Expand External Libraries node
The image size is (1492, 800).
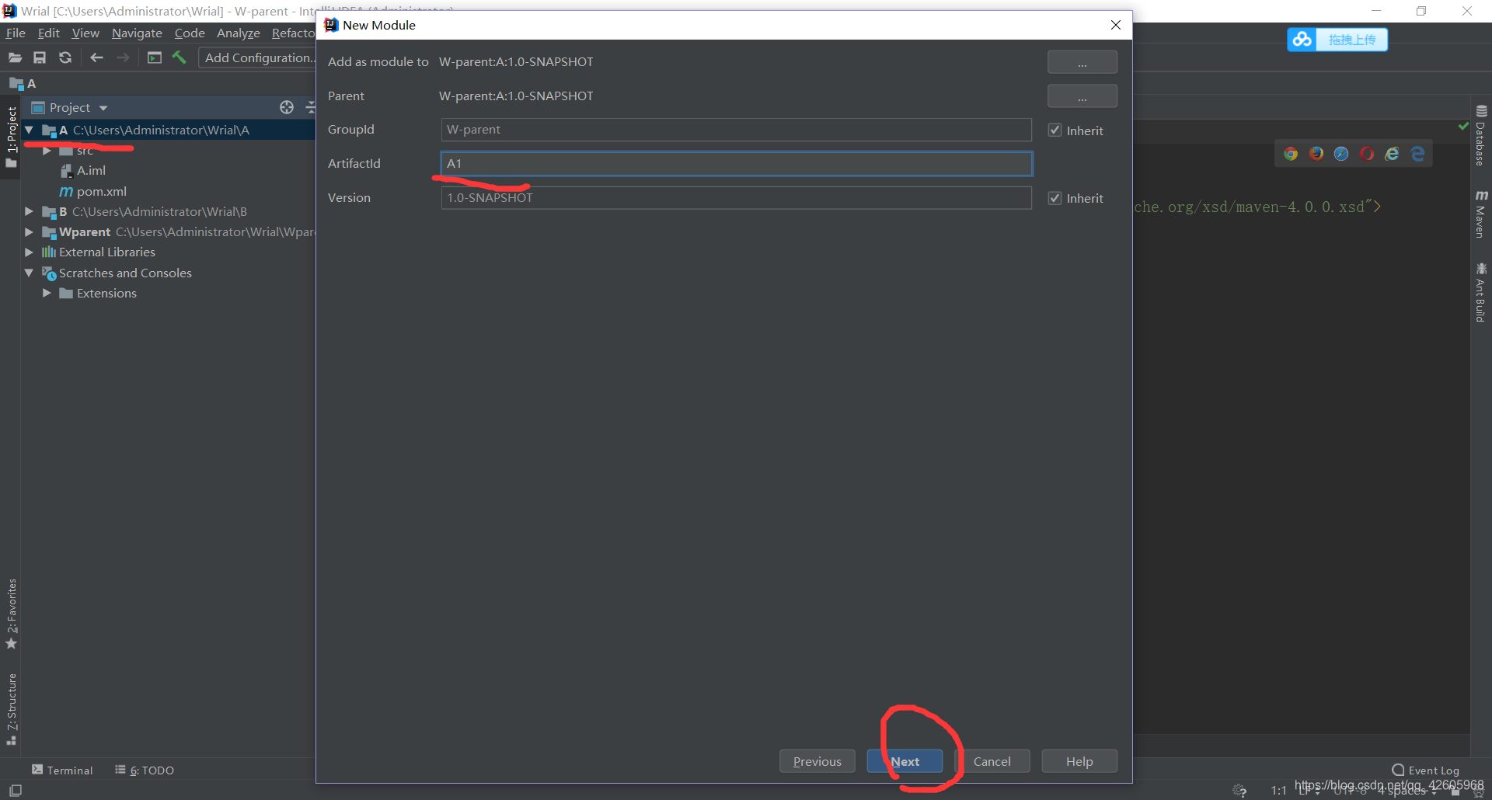[x=29, y=252]
